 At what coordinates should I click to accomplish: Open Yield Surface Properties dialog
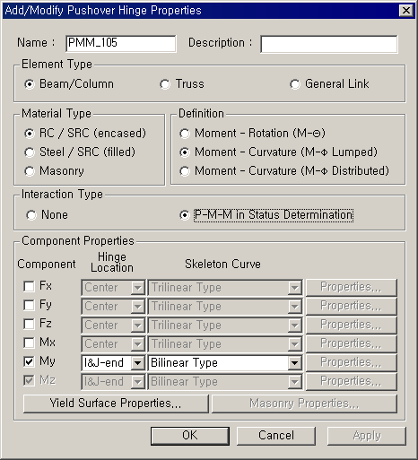(116, 404)
